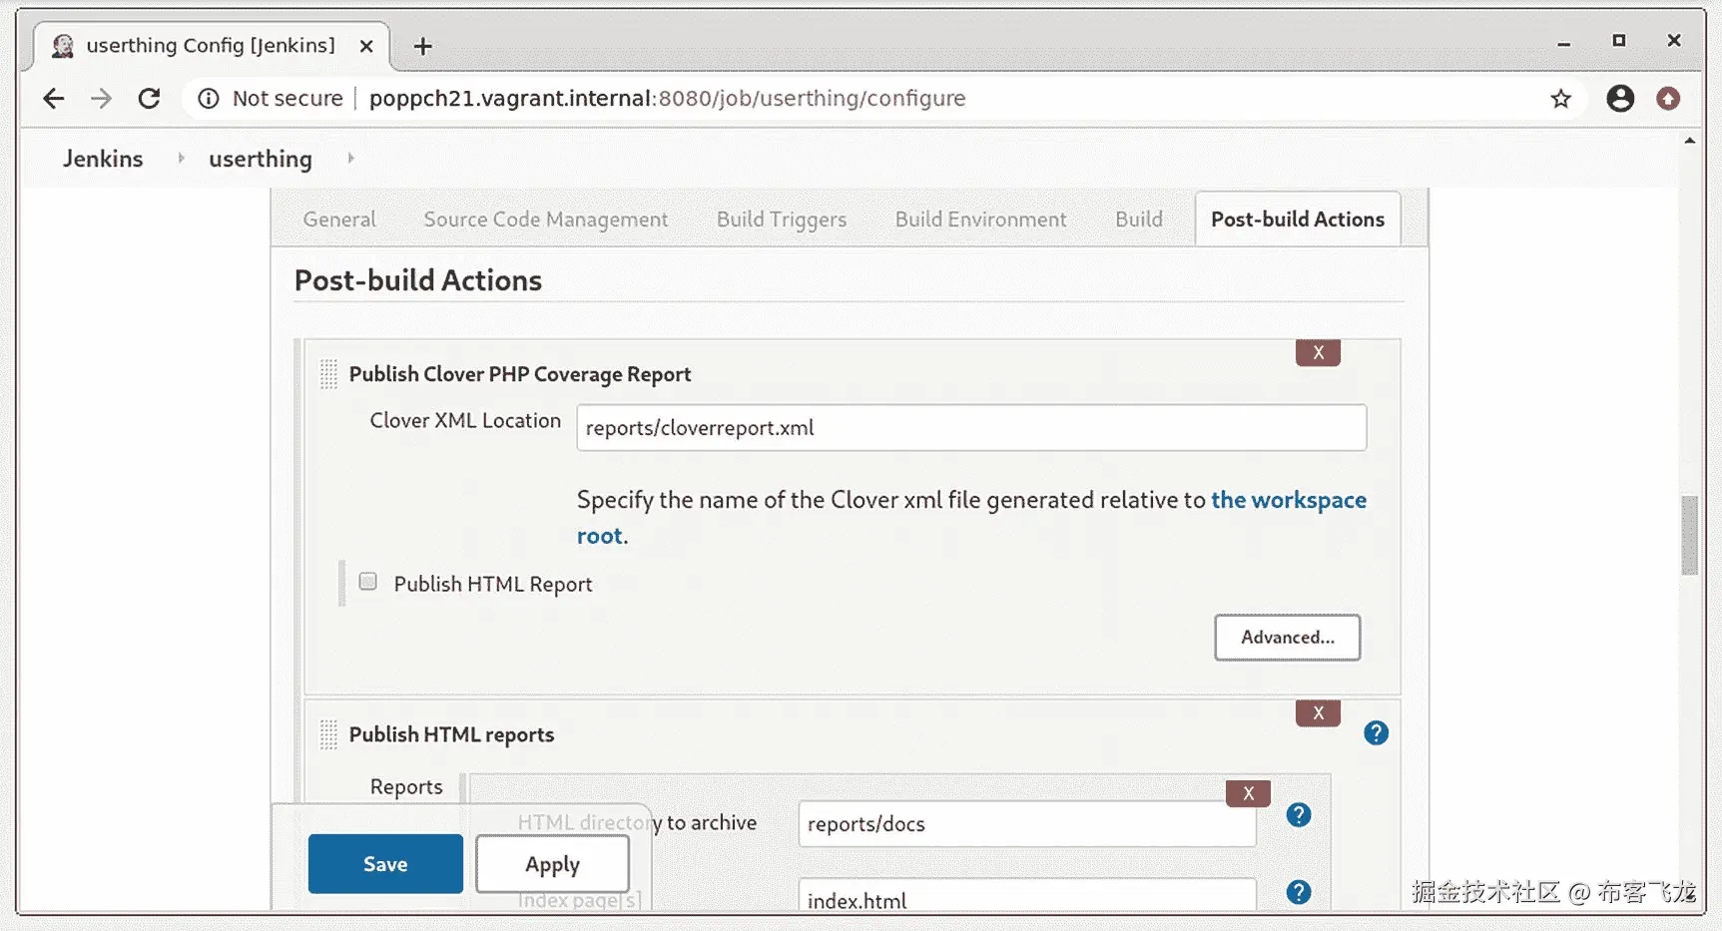Bookmark this page with the star icon
Image resolution: width=1722 pixels, height=931 pixels.
click(x=1560, y=98)
